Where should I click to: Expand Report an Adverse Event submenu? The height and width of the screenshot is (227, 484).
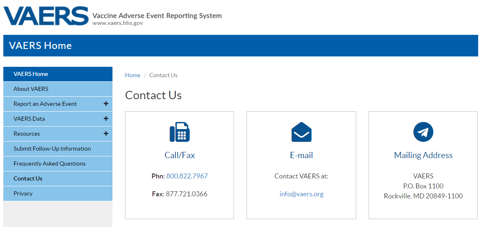(106, 104)
